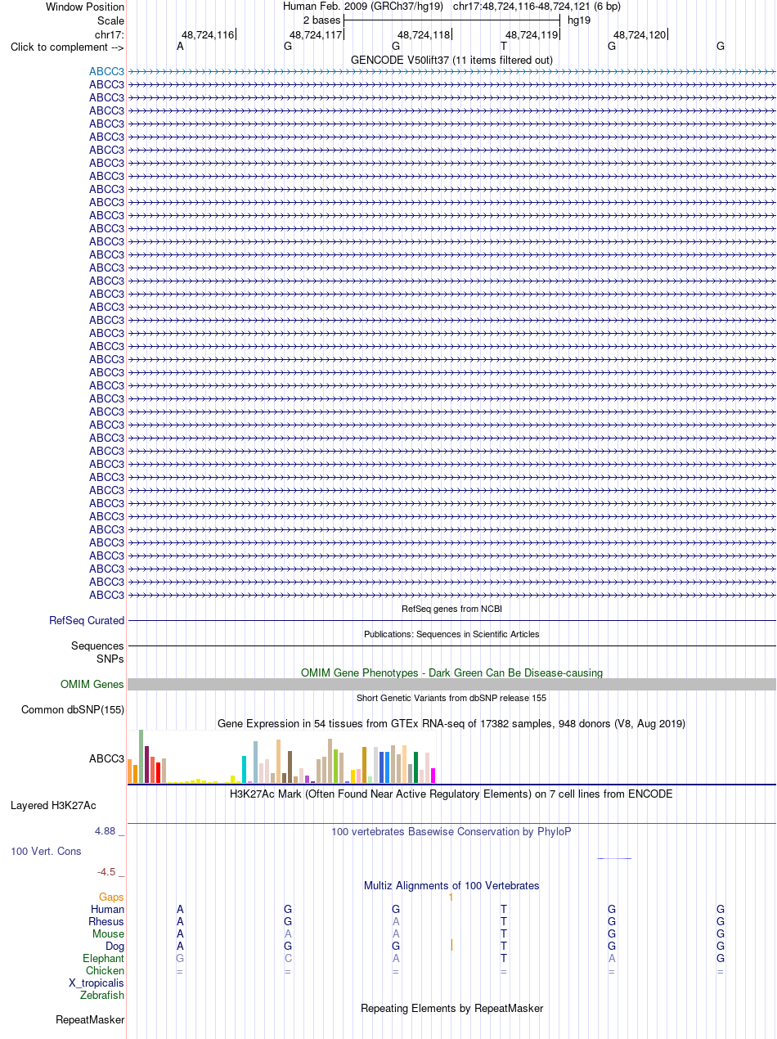Image resolution: width=777 pixels, height=1039 pixels.
Task: Open the PhyloP Basewise Conservation title
Action: [x=451, y=831]
